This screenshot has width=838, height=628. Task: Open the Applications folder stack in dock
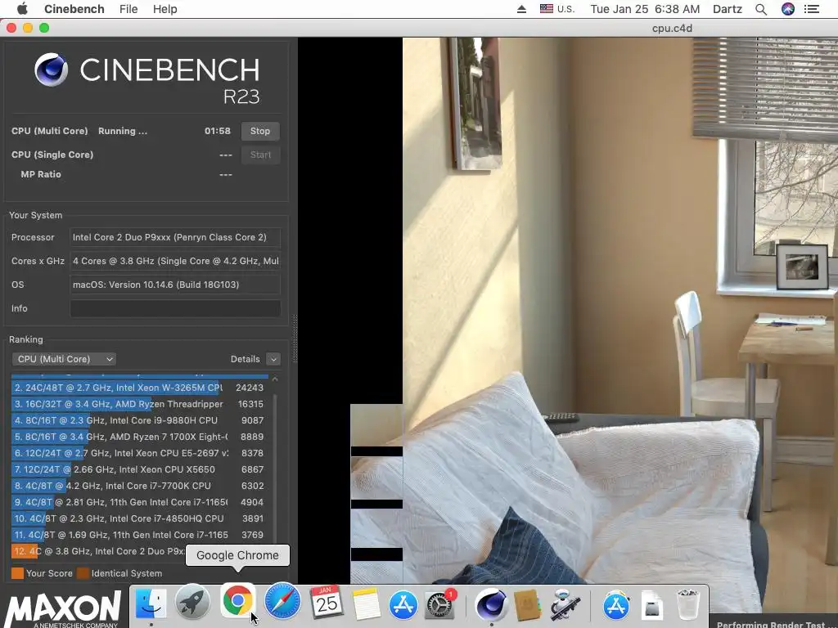click(616, 606)
